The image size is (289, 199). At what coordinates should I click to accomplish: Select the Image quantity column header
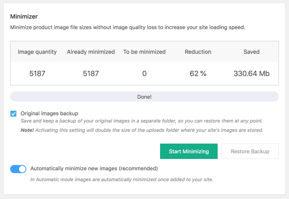click(37, 52)
